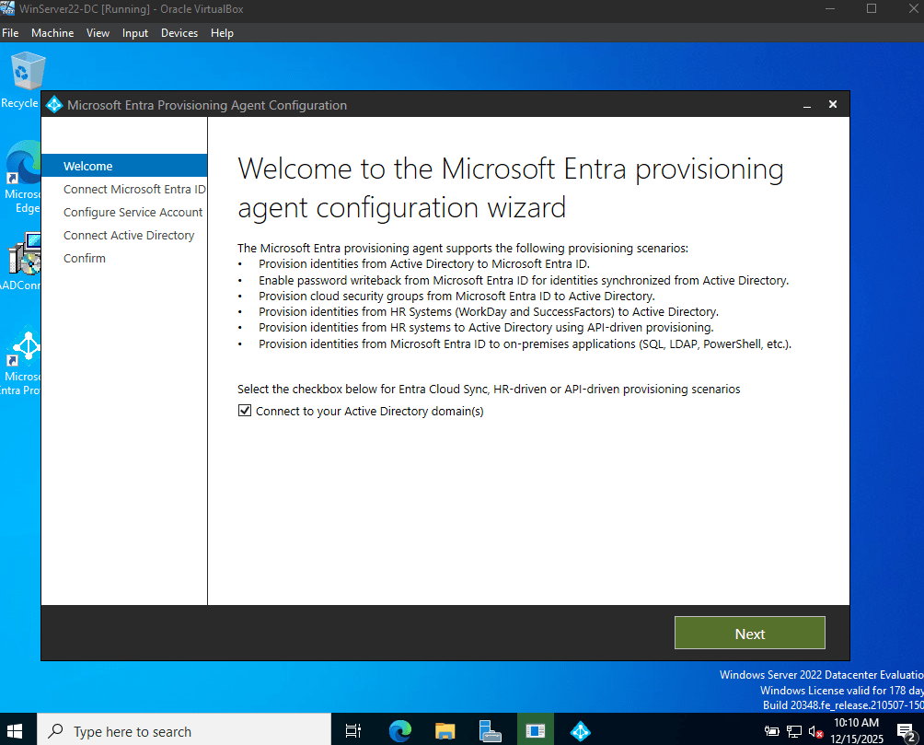924x745 pixels.
Task: Launch Edge from the taskbar
Action: [400, 731]
